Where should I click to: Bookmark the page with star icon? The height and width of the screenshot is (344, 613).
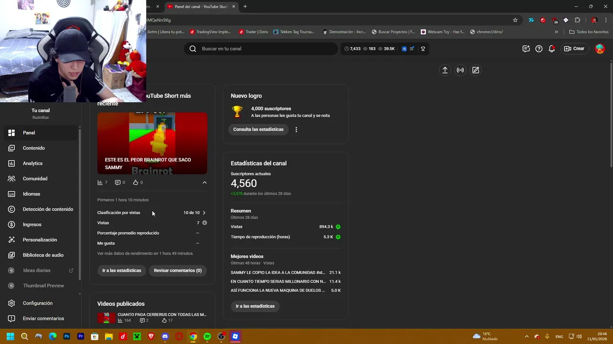[x=515, y=20]
